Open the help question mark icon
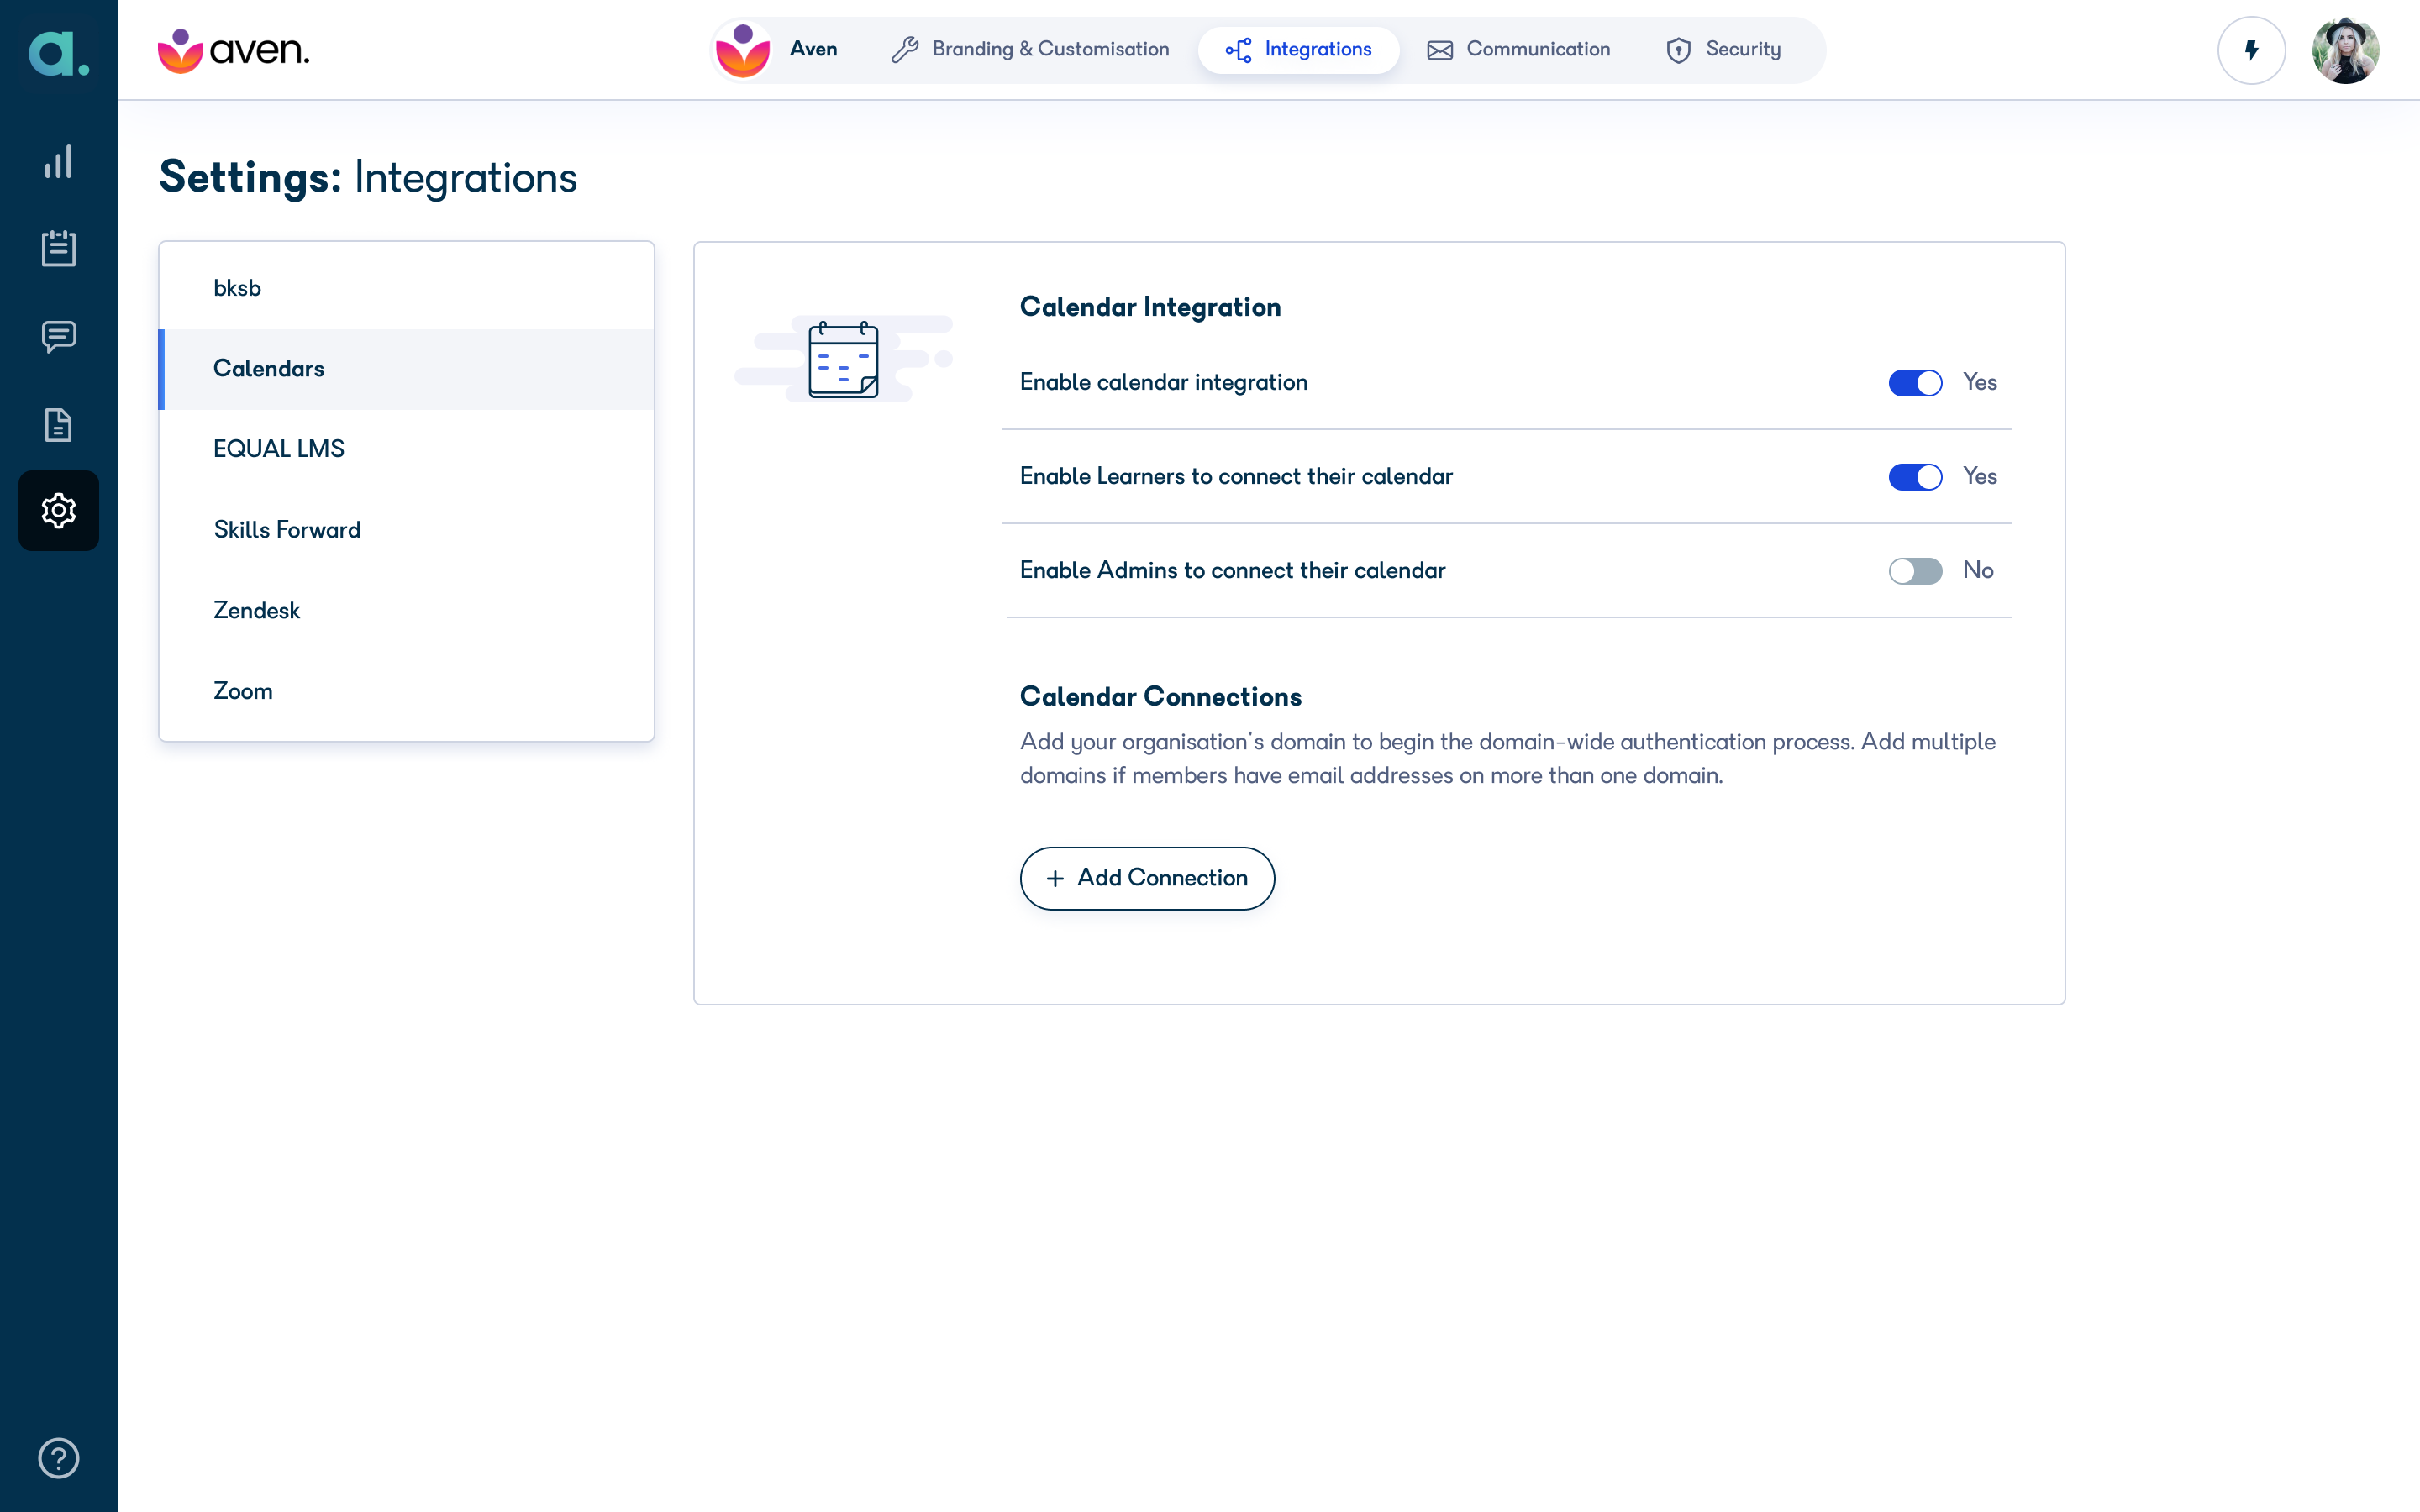 click(58, 1458)
